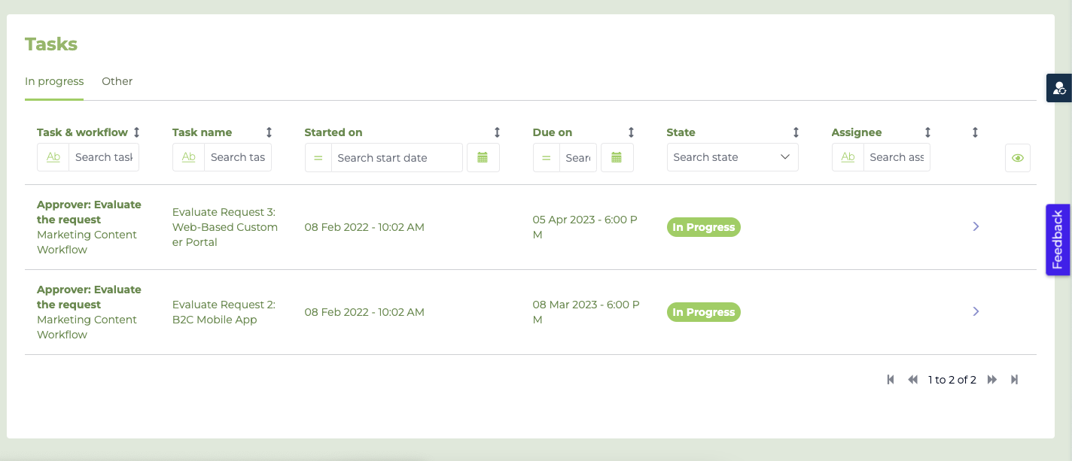Open Due on calendar picker
Screen dimensions: 1072x461
click(617, 158)
